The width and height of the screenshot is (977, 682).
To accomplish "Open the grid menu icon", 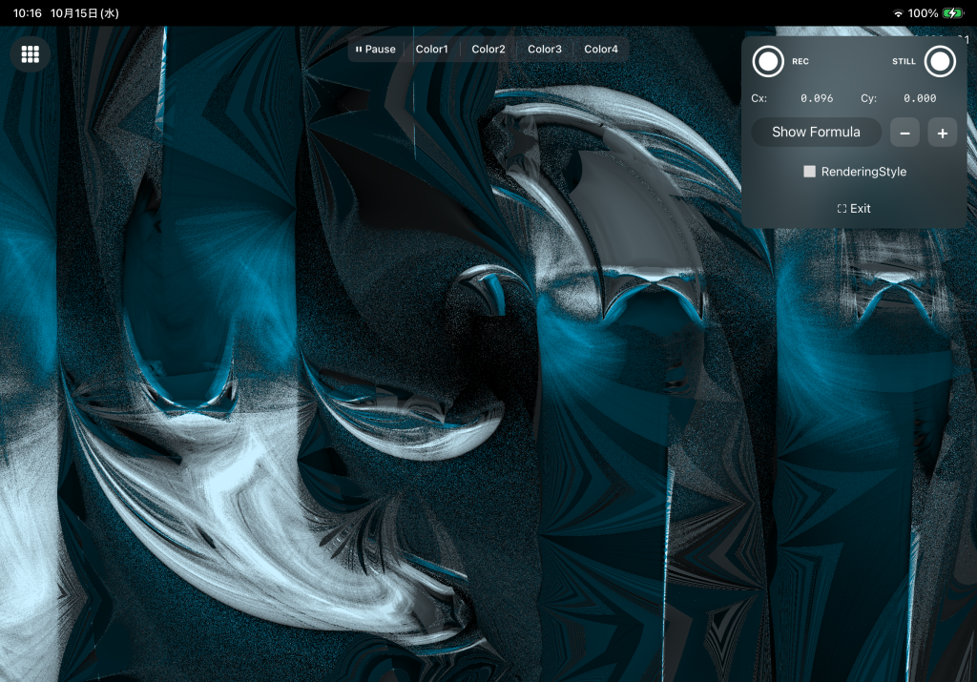I will [x=31, y=54].
